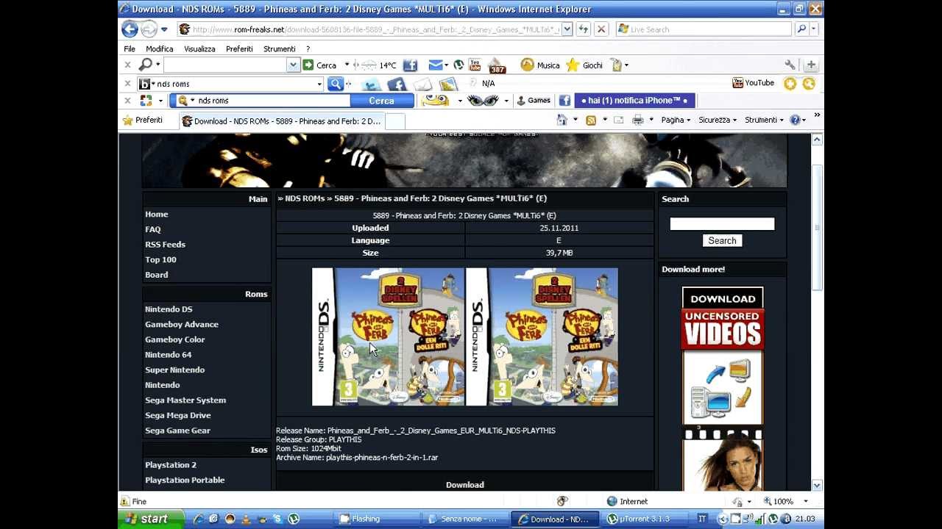This screenshot has width=942, height=529.
Task: Click the right Phineas and Ferb cover image
Action: click(542, 337)
